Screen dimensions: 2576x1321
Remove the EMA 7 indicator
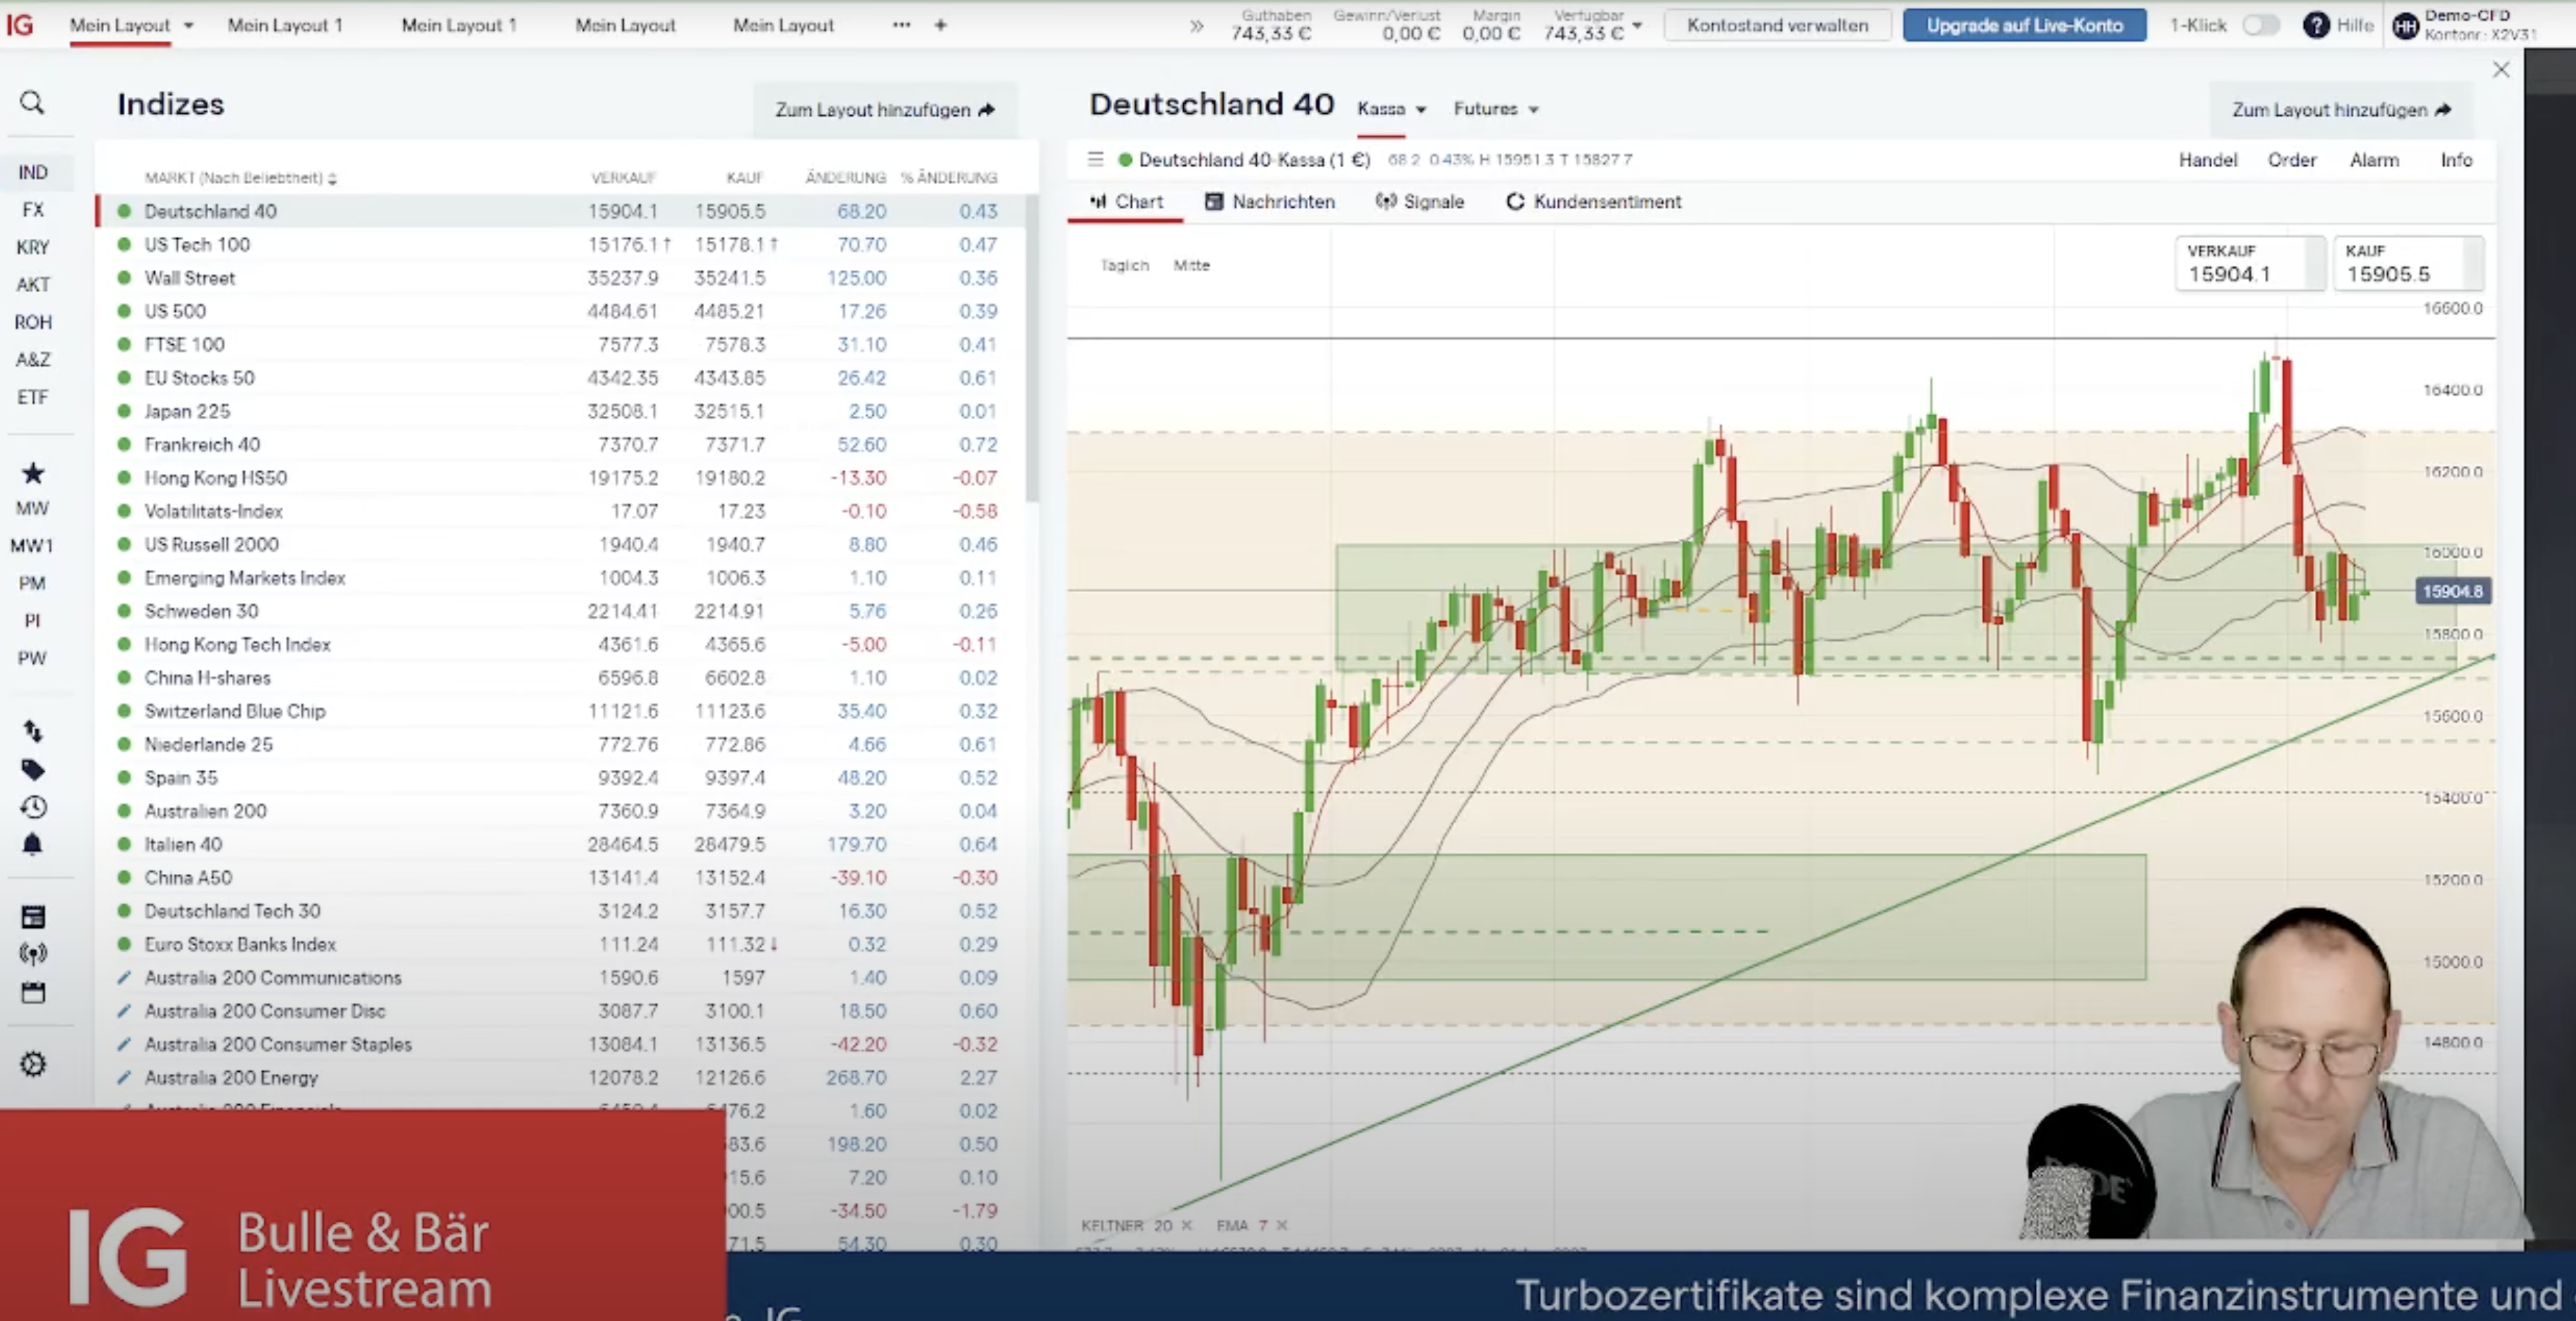point(1281,1225)
